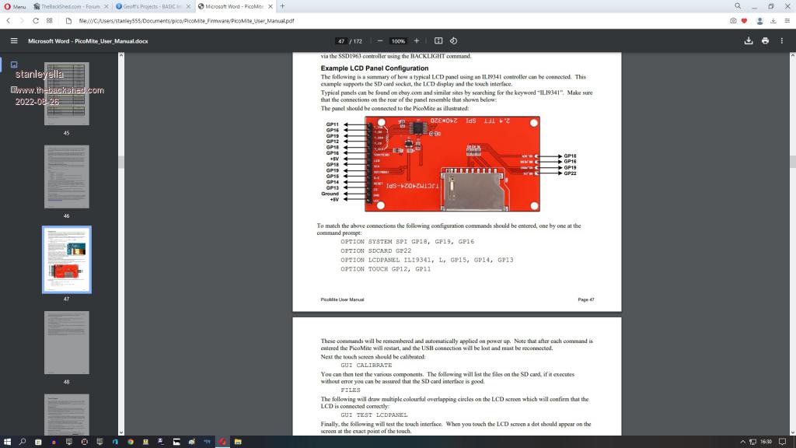Viewport: 796px width, 448px height.
Task: Toggle the PDF sidebar with hamburger menu
Action: pyautogui.click(x=13, y=40)
